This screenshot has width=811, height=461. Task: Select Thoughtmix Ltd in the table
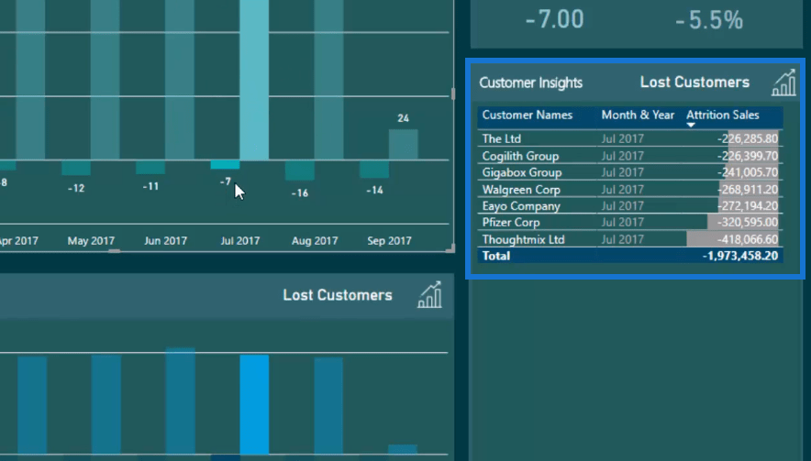tap(524, 239)
